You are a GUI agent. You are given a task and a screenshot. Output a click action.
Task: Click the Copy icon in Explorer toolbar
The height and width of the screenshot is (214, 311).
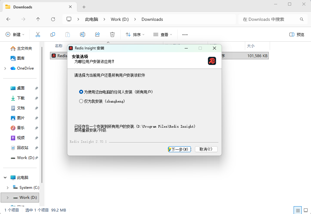click(53, 34)
